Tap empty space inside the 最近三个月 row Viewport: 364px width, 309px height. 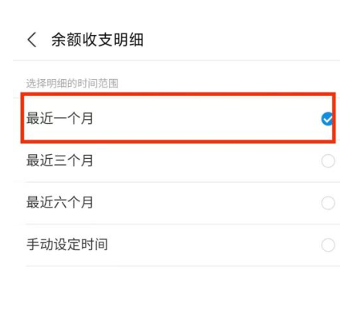206,161
